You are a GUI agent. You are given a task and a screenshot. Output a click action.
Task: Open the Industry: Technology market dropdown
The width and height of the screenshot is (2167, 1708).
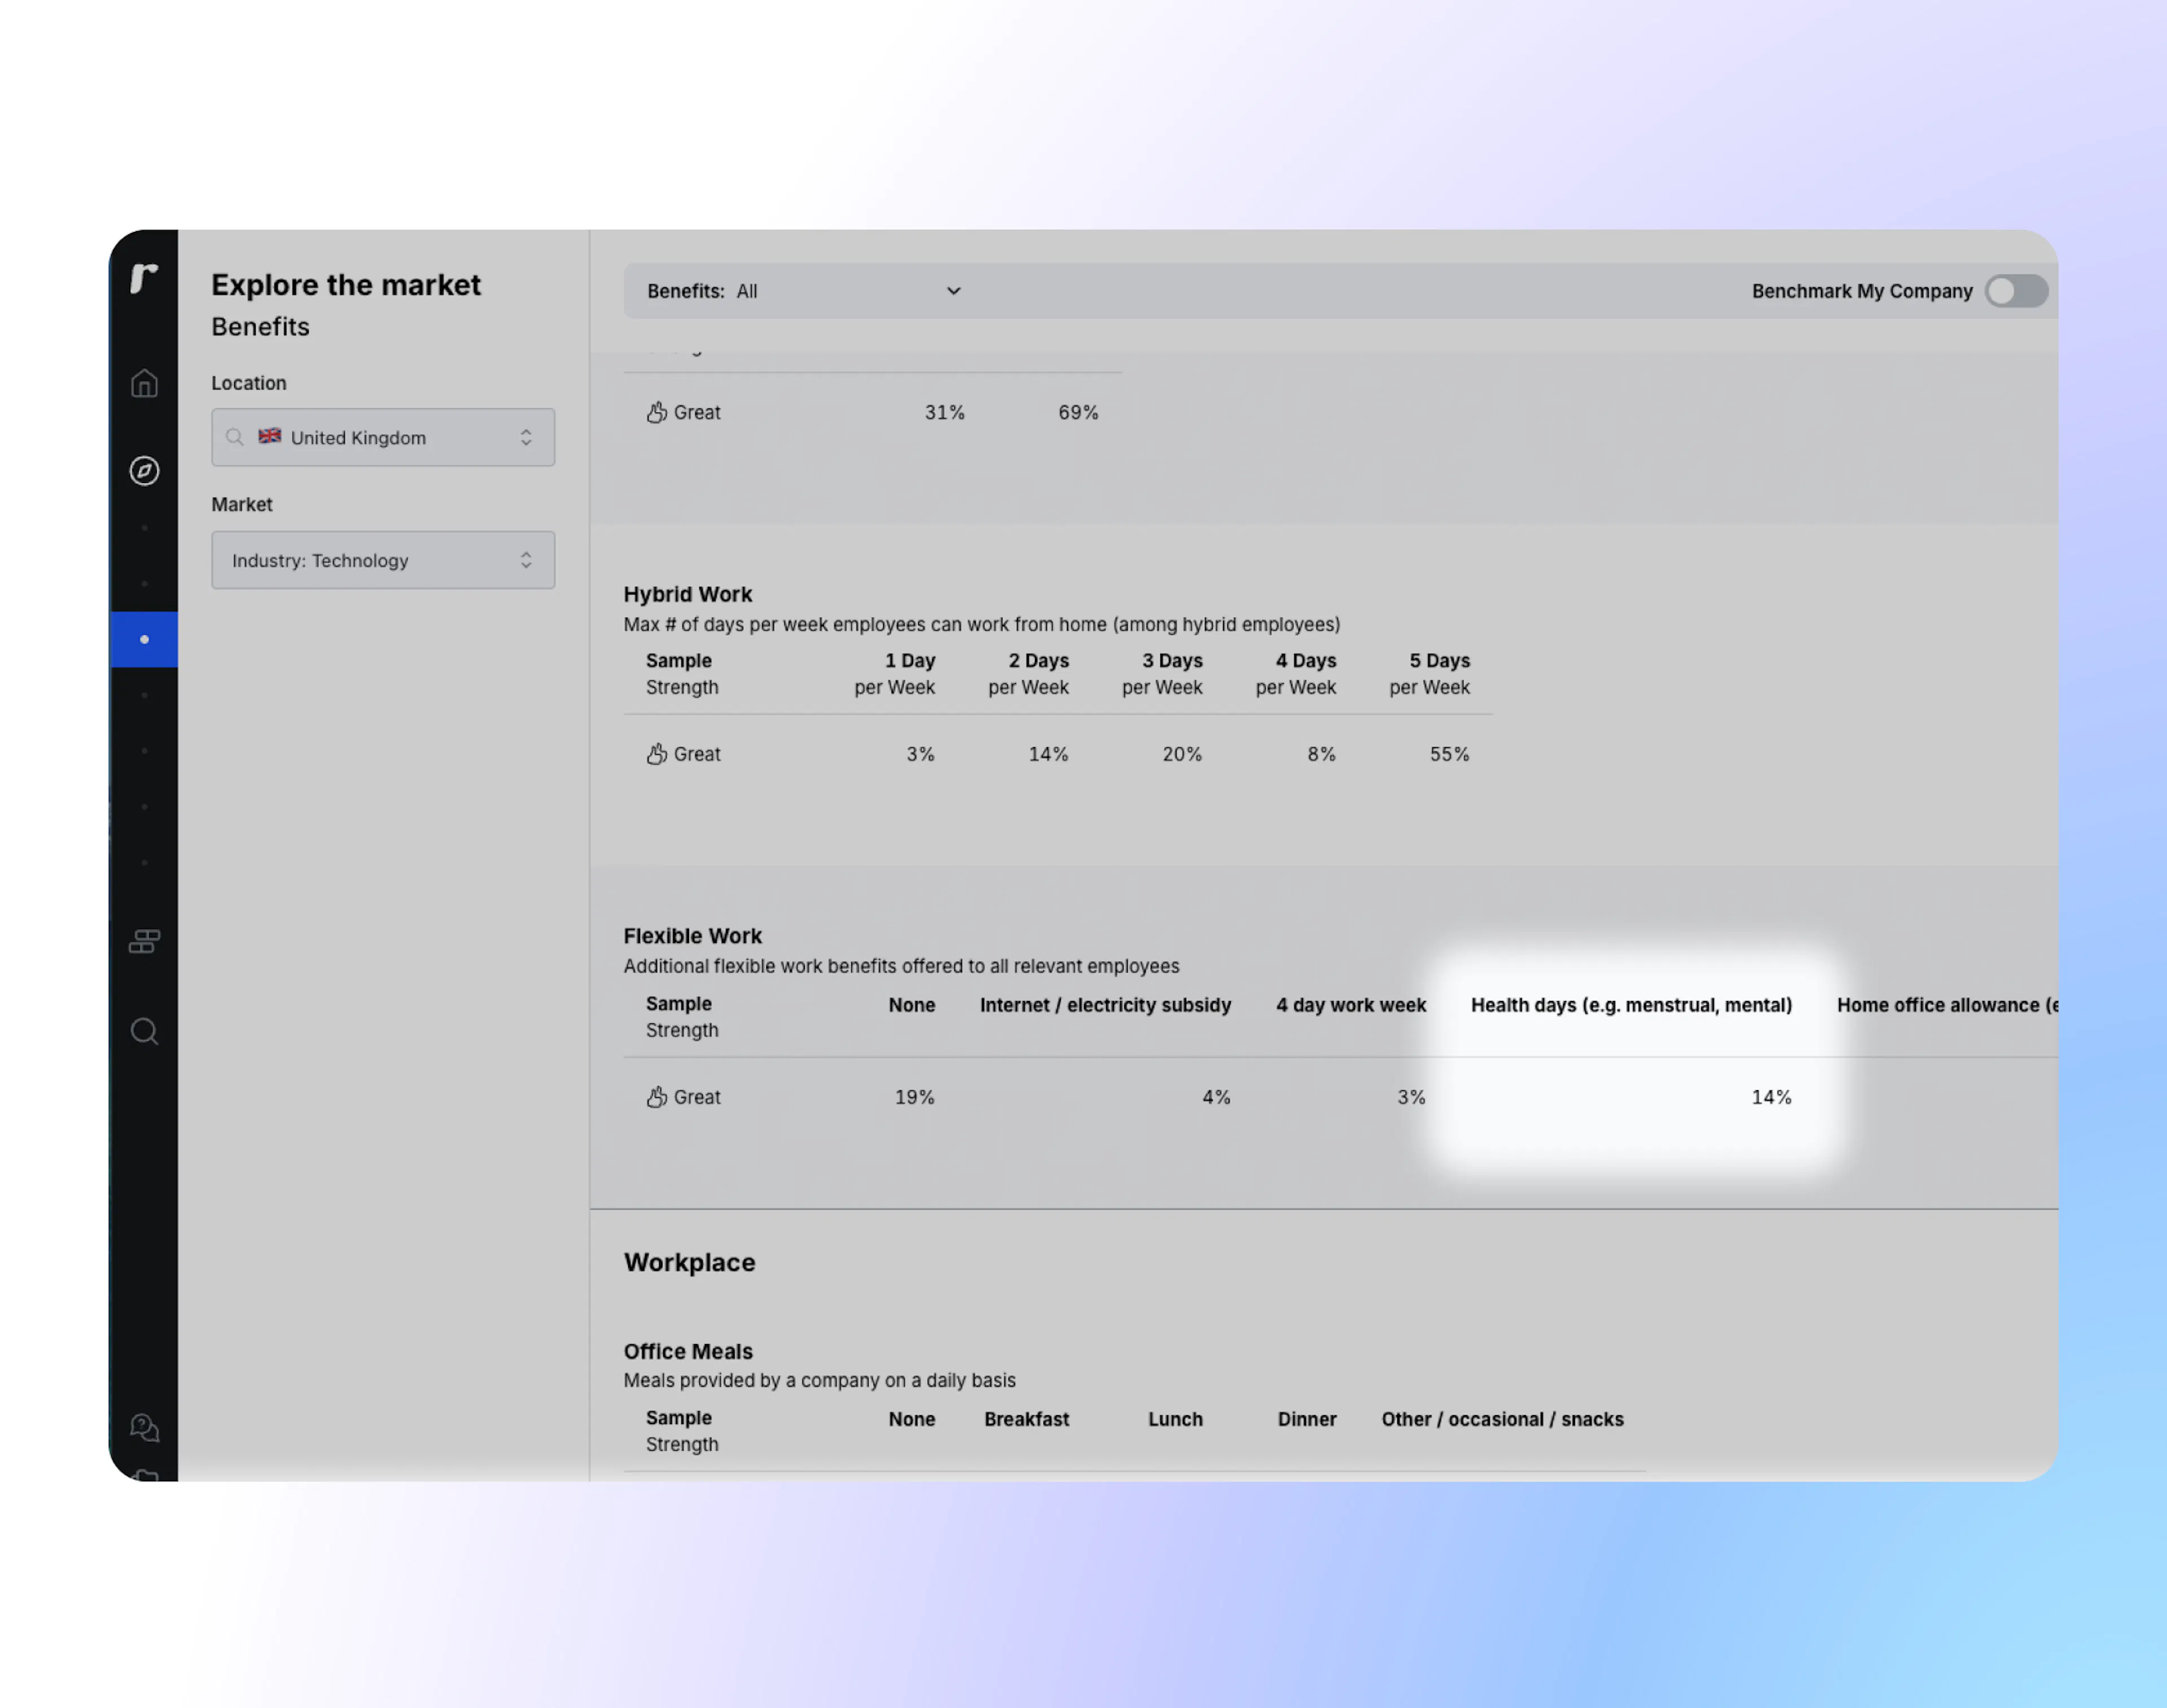(x=383, y=560)
